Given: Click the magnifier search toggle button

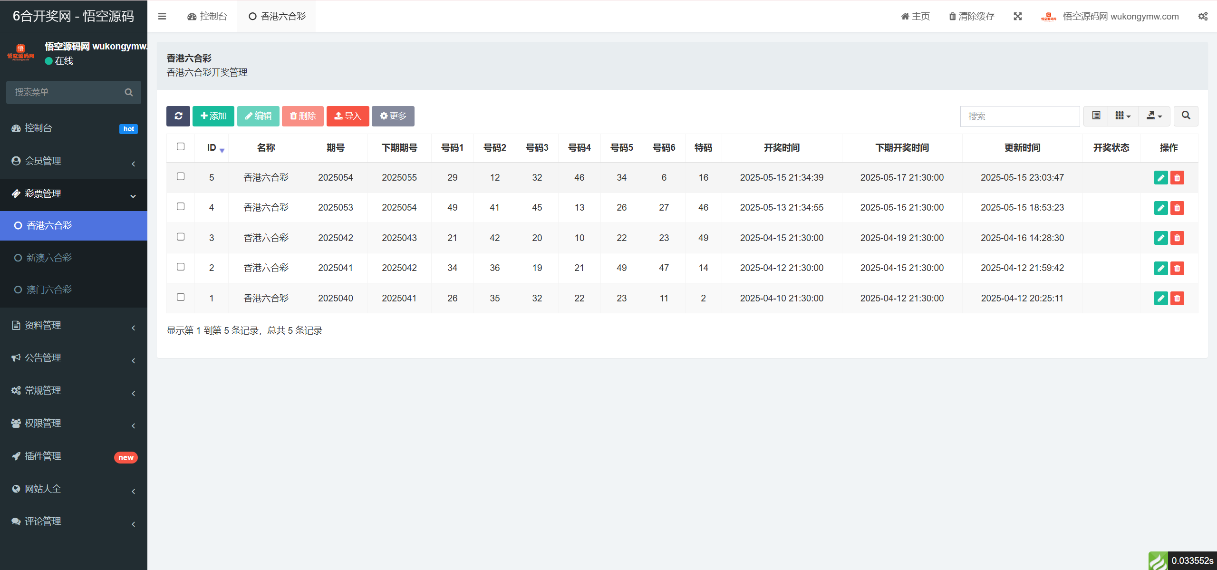Looking at the screenshot, I should (x=1186, y=116).
